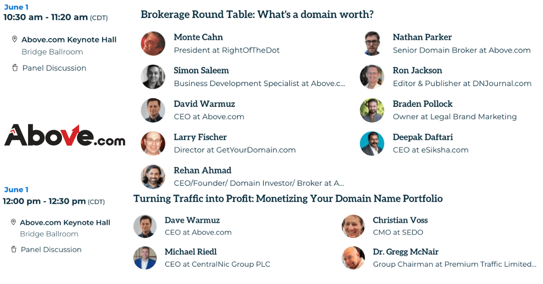Click Braden Pollock's profile picture
543x284 pixels.
(372, 110)
